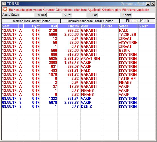Click volume 881,72 cell
The height and width of the screenshot is (142, 157).
click(68, 74)
